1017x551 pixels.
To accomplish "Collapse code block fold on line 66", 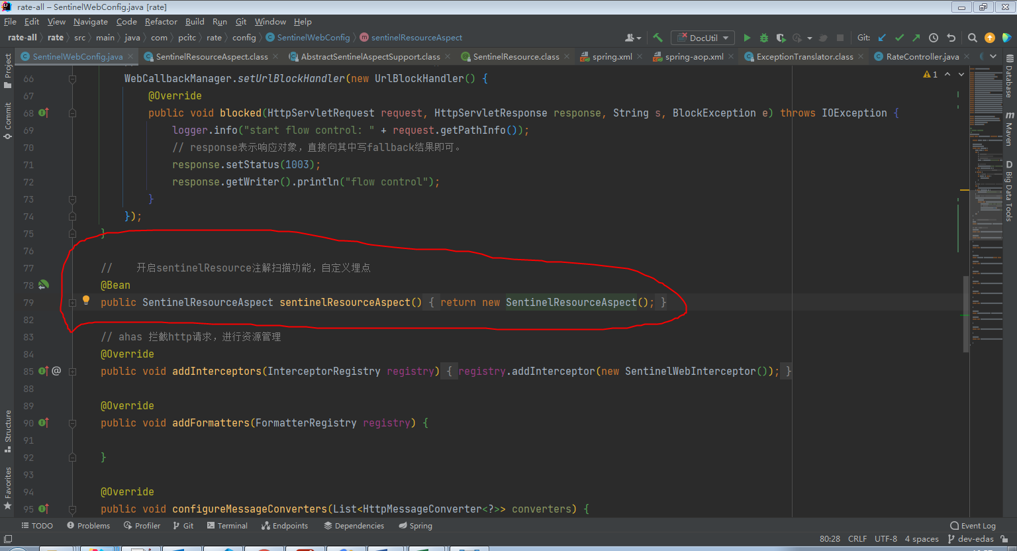I will 72,79.
